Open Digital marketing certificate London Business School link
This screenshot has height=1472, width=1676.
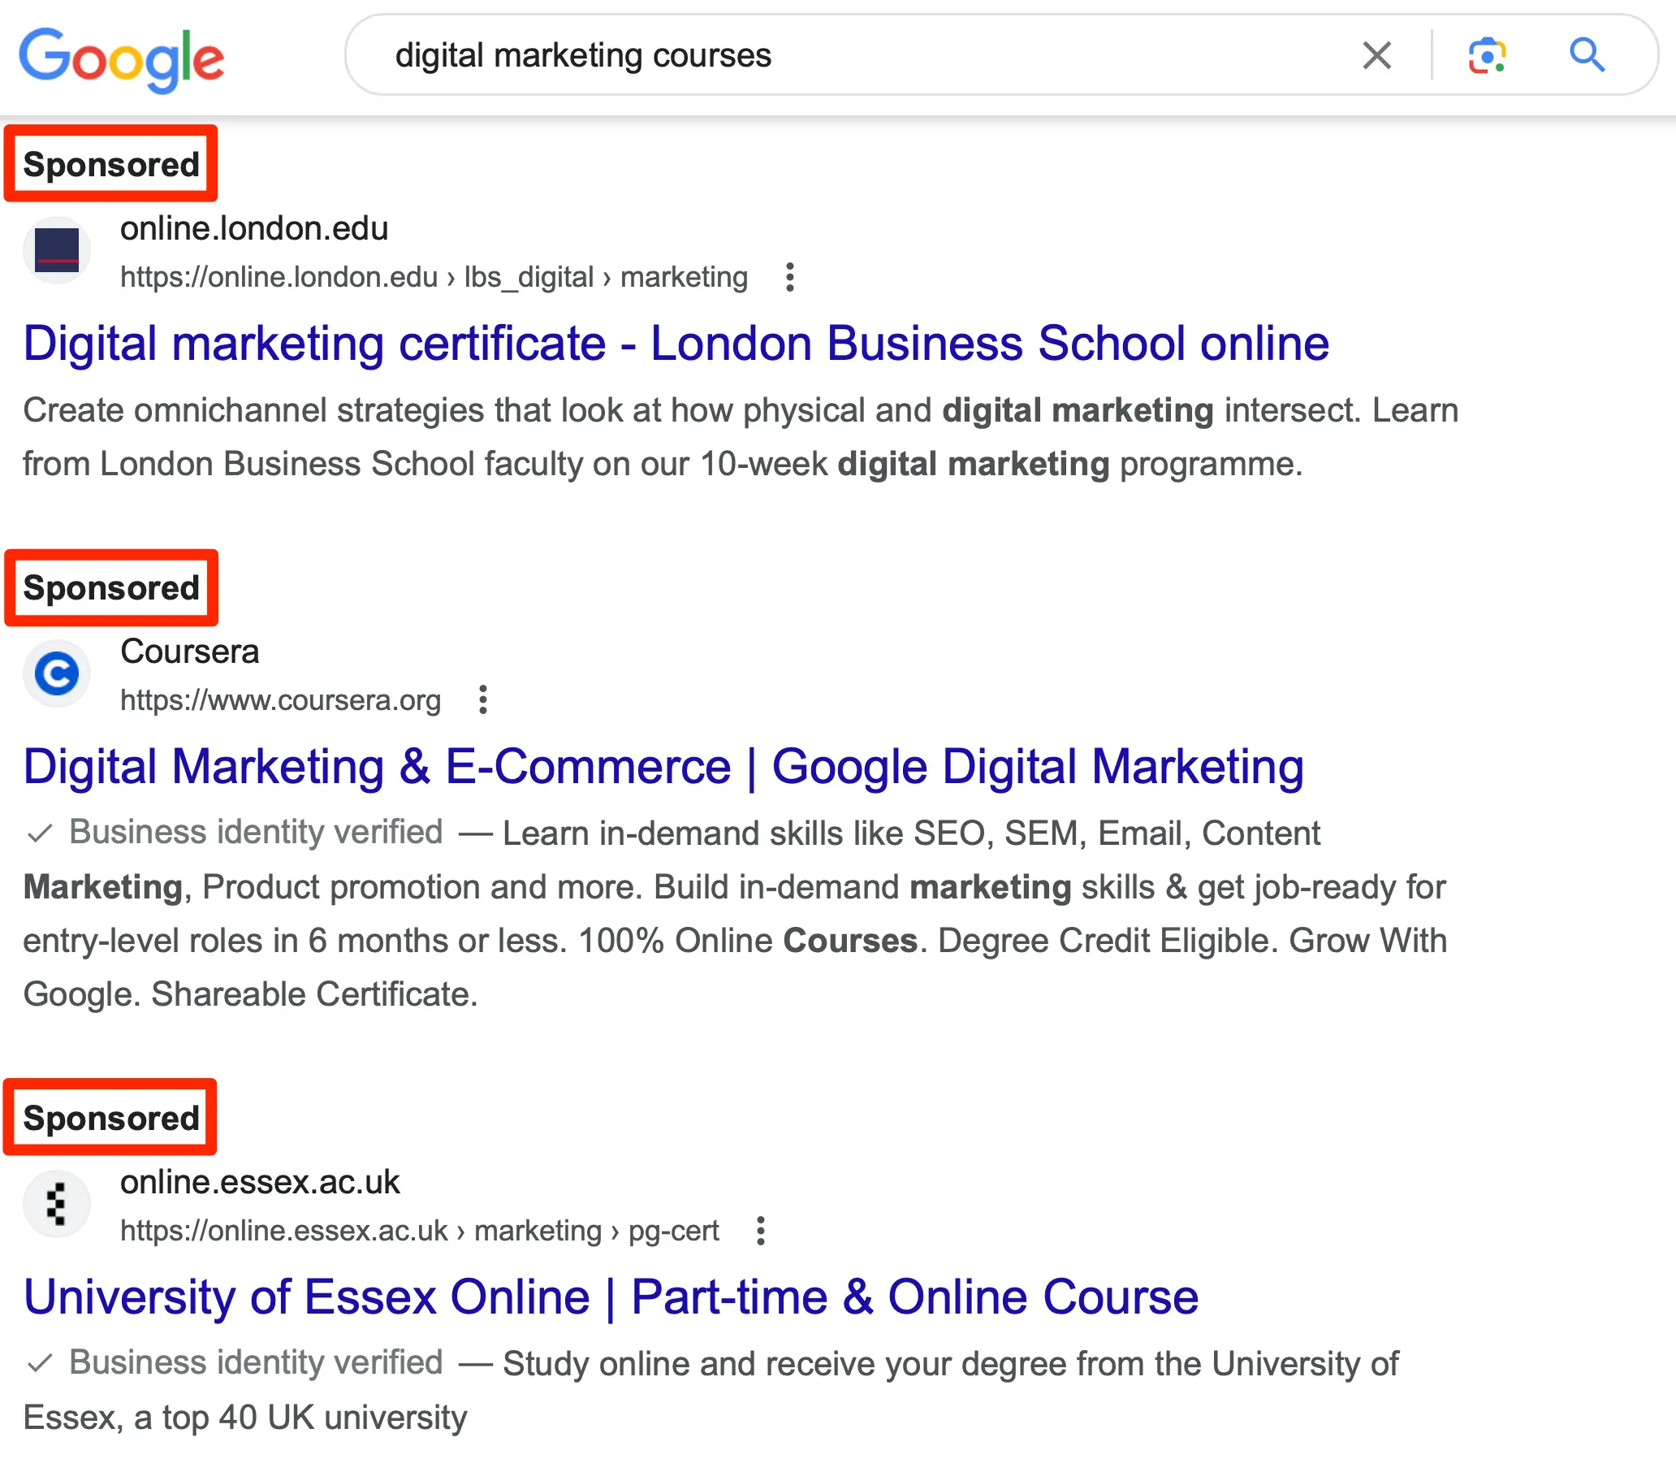click(676, 343)
